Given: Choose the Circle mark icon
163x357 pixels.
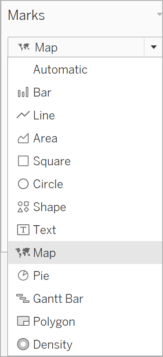Looking at the screenshot, I should [x=23, y=184].
